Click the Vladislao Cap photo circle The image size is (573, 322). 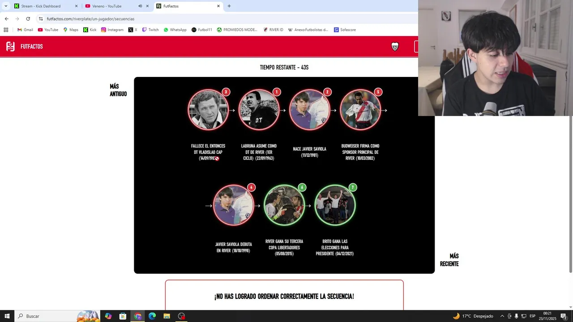click(x=208, y=110)
